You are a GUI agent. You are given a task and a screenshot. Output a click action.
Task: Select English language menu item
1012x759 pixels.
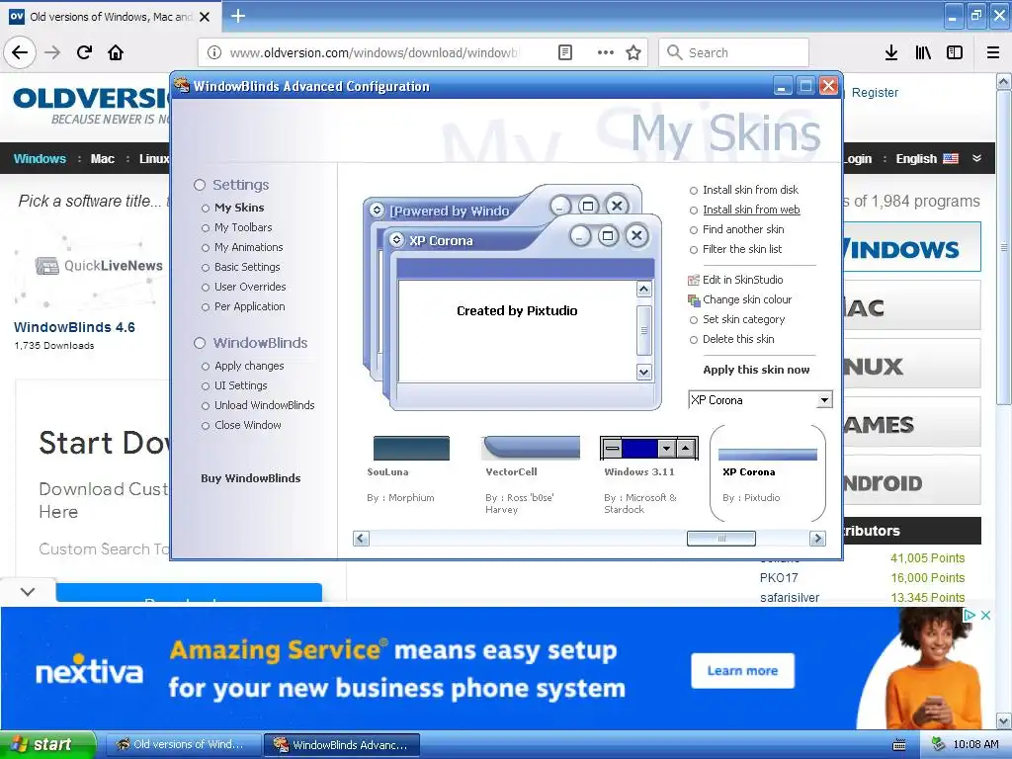tap(916, 159)
